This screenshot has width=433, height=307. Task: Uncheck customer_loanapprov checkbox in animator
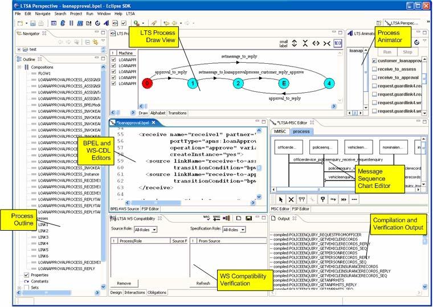coord(374,61)
